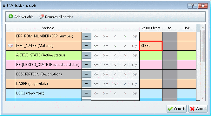Click value field for REQUESTED_STATE row
Viewport: 211px width, 116px height.
pos(151,65)
